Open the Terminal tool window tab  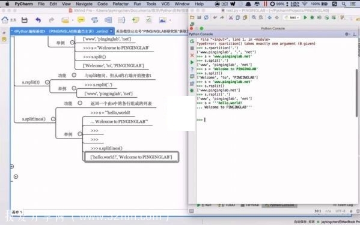click(250, 205)
